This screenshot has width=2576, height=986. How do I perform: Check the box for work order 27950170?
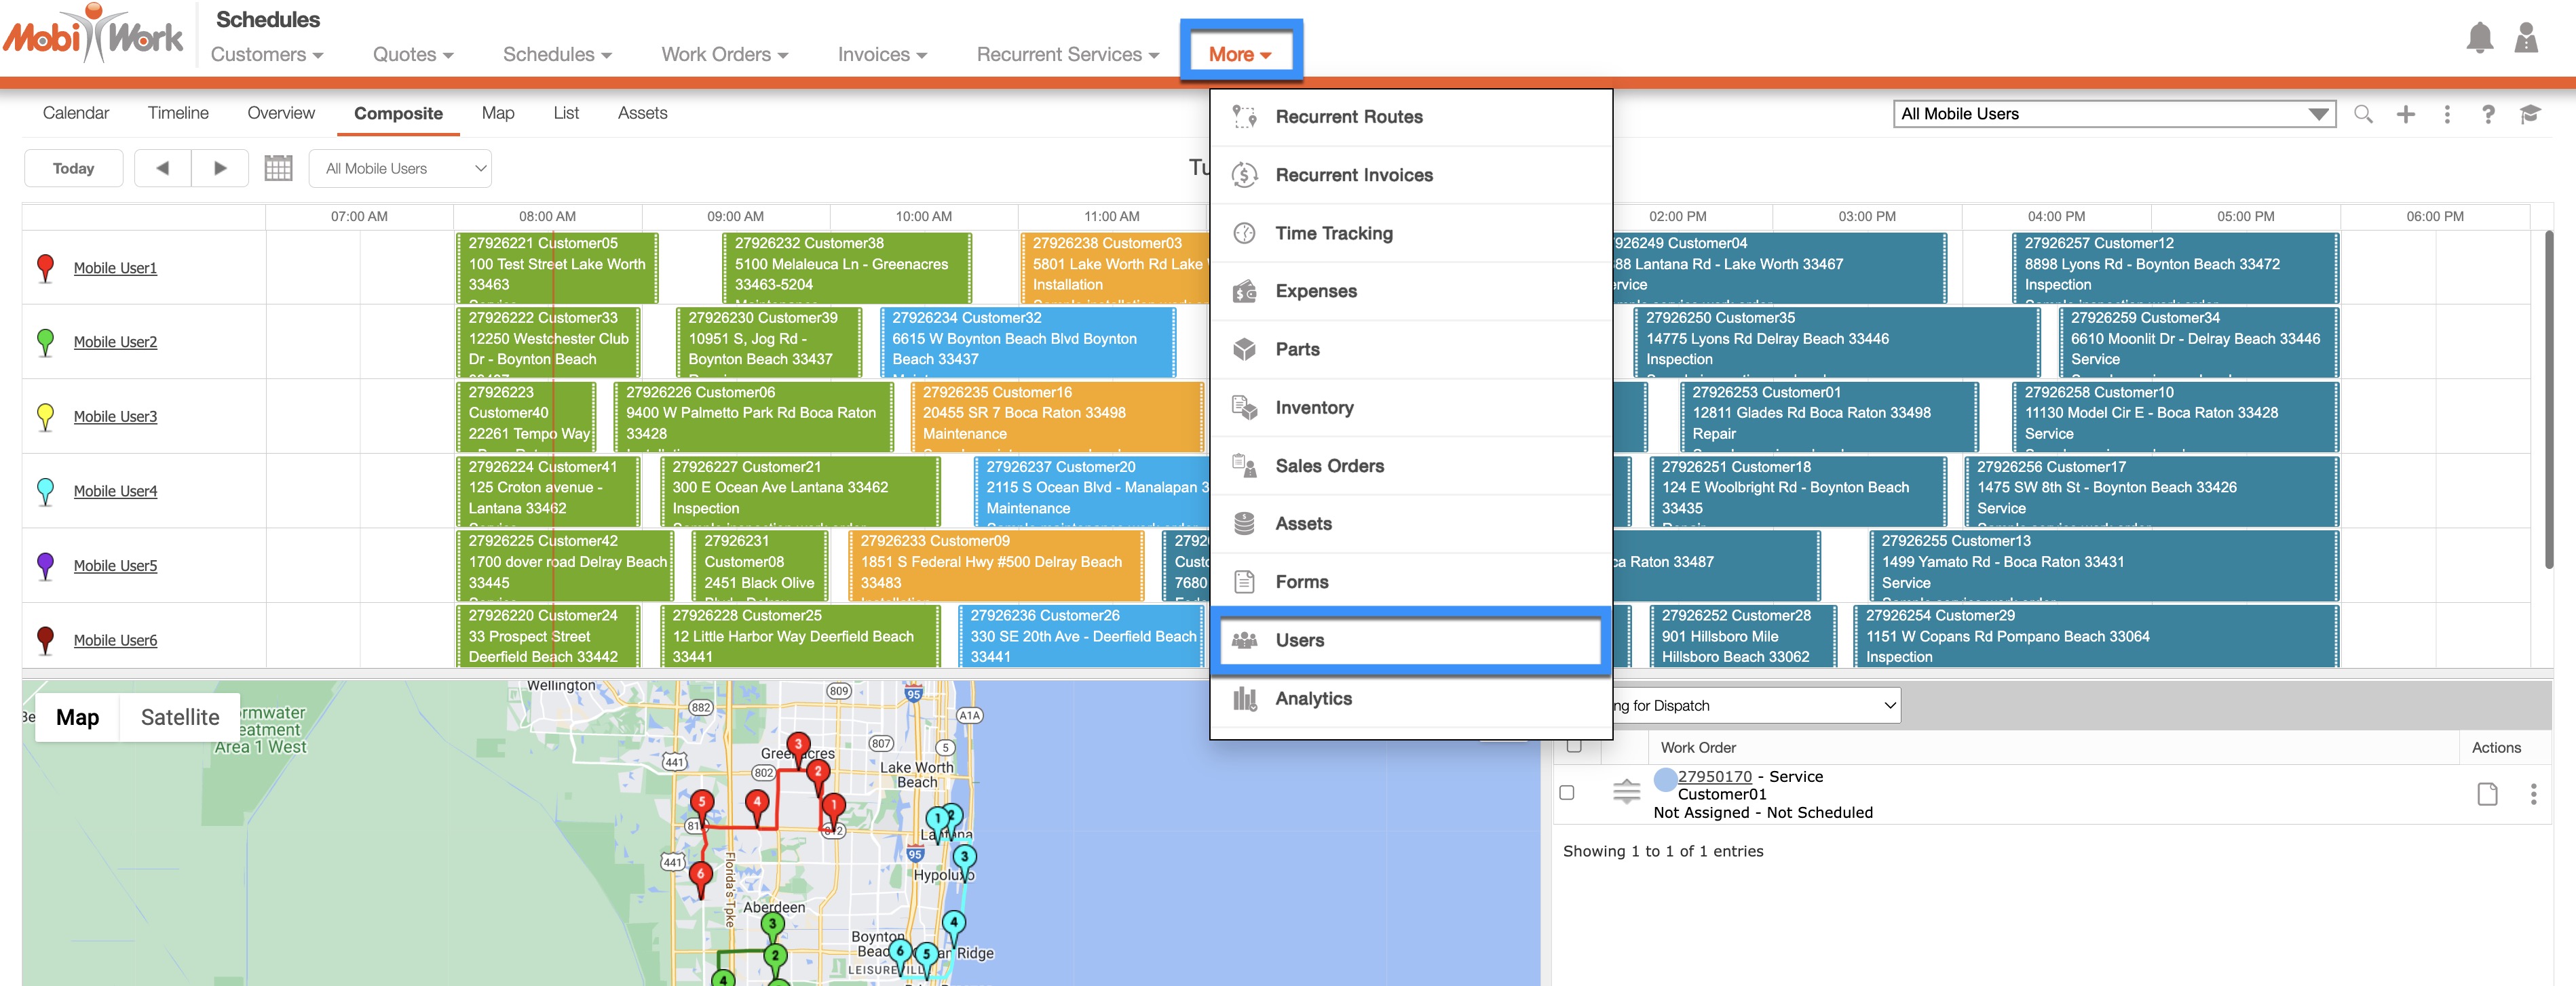point(1567,792)
